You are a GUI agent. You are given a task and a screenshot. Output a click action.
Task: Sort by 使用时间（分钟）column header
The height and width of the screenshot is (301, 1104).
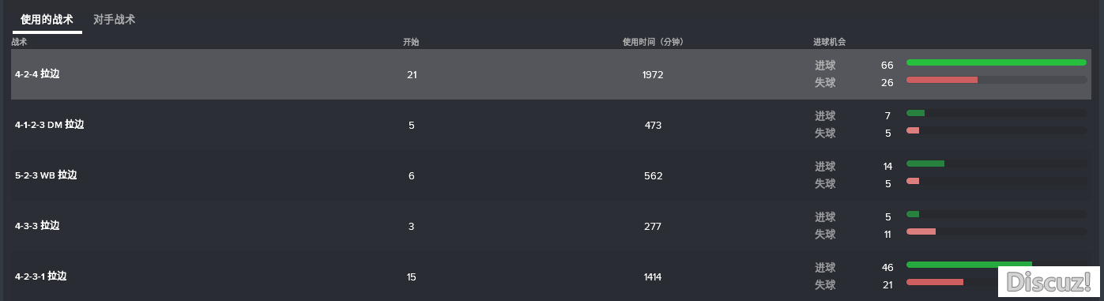pyautogui.click(x=653, y=42)
